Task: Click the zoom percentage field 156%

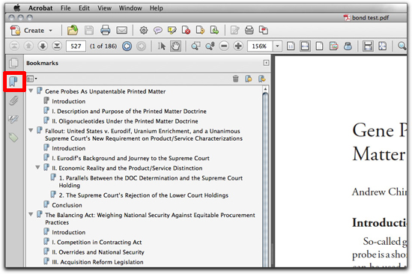Action: pyautogui.click(x=260, y=46)
